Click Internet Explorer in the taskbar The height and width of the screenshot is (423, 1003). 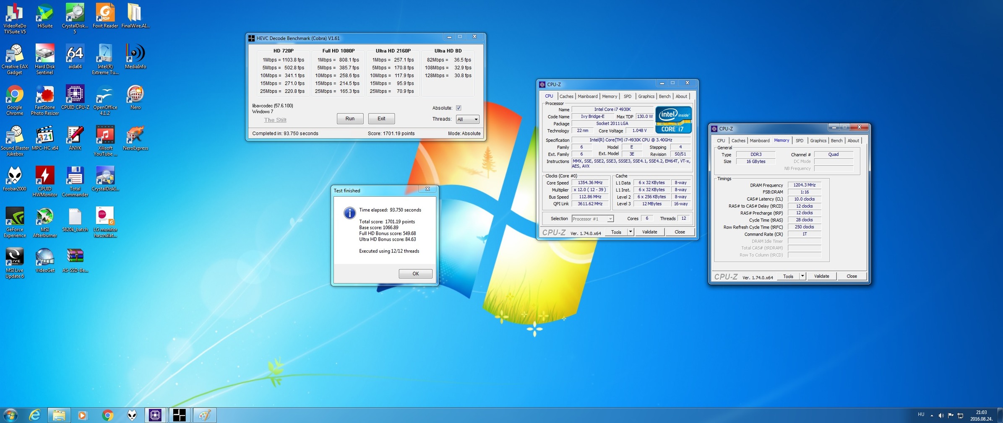[x=35, y=415]
